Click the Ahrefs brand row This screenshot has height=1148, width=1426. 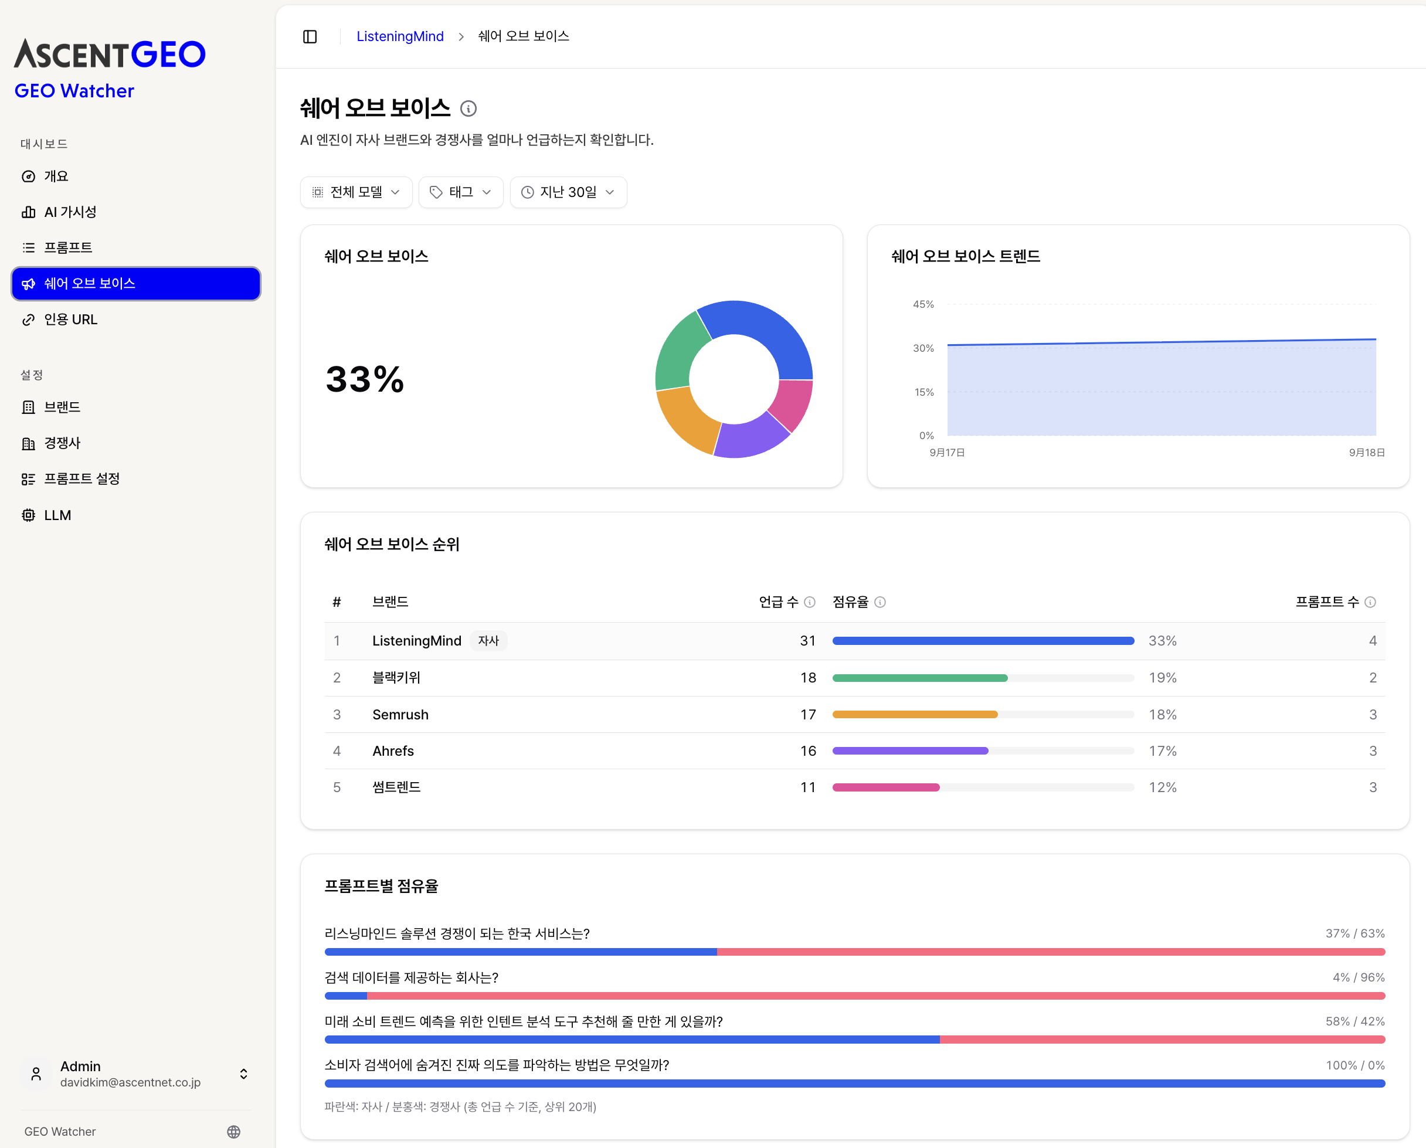[854, 750]
